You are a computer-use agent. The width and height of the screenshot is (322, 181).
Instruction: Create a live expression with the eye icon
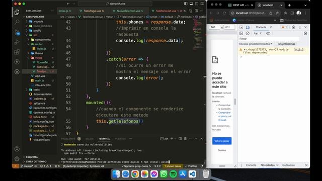click(x=268, y=33)
